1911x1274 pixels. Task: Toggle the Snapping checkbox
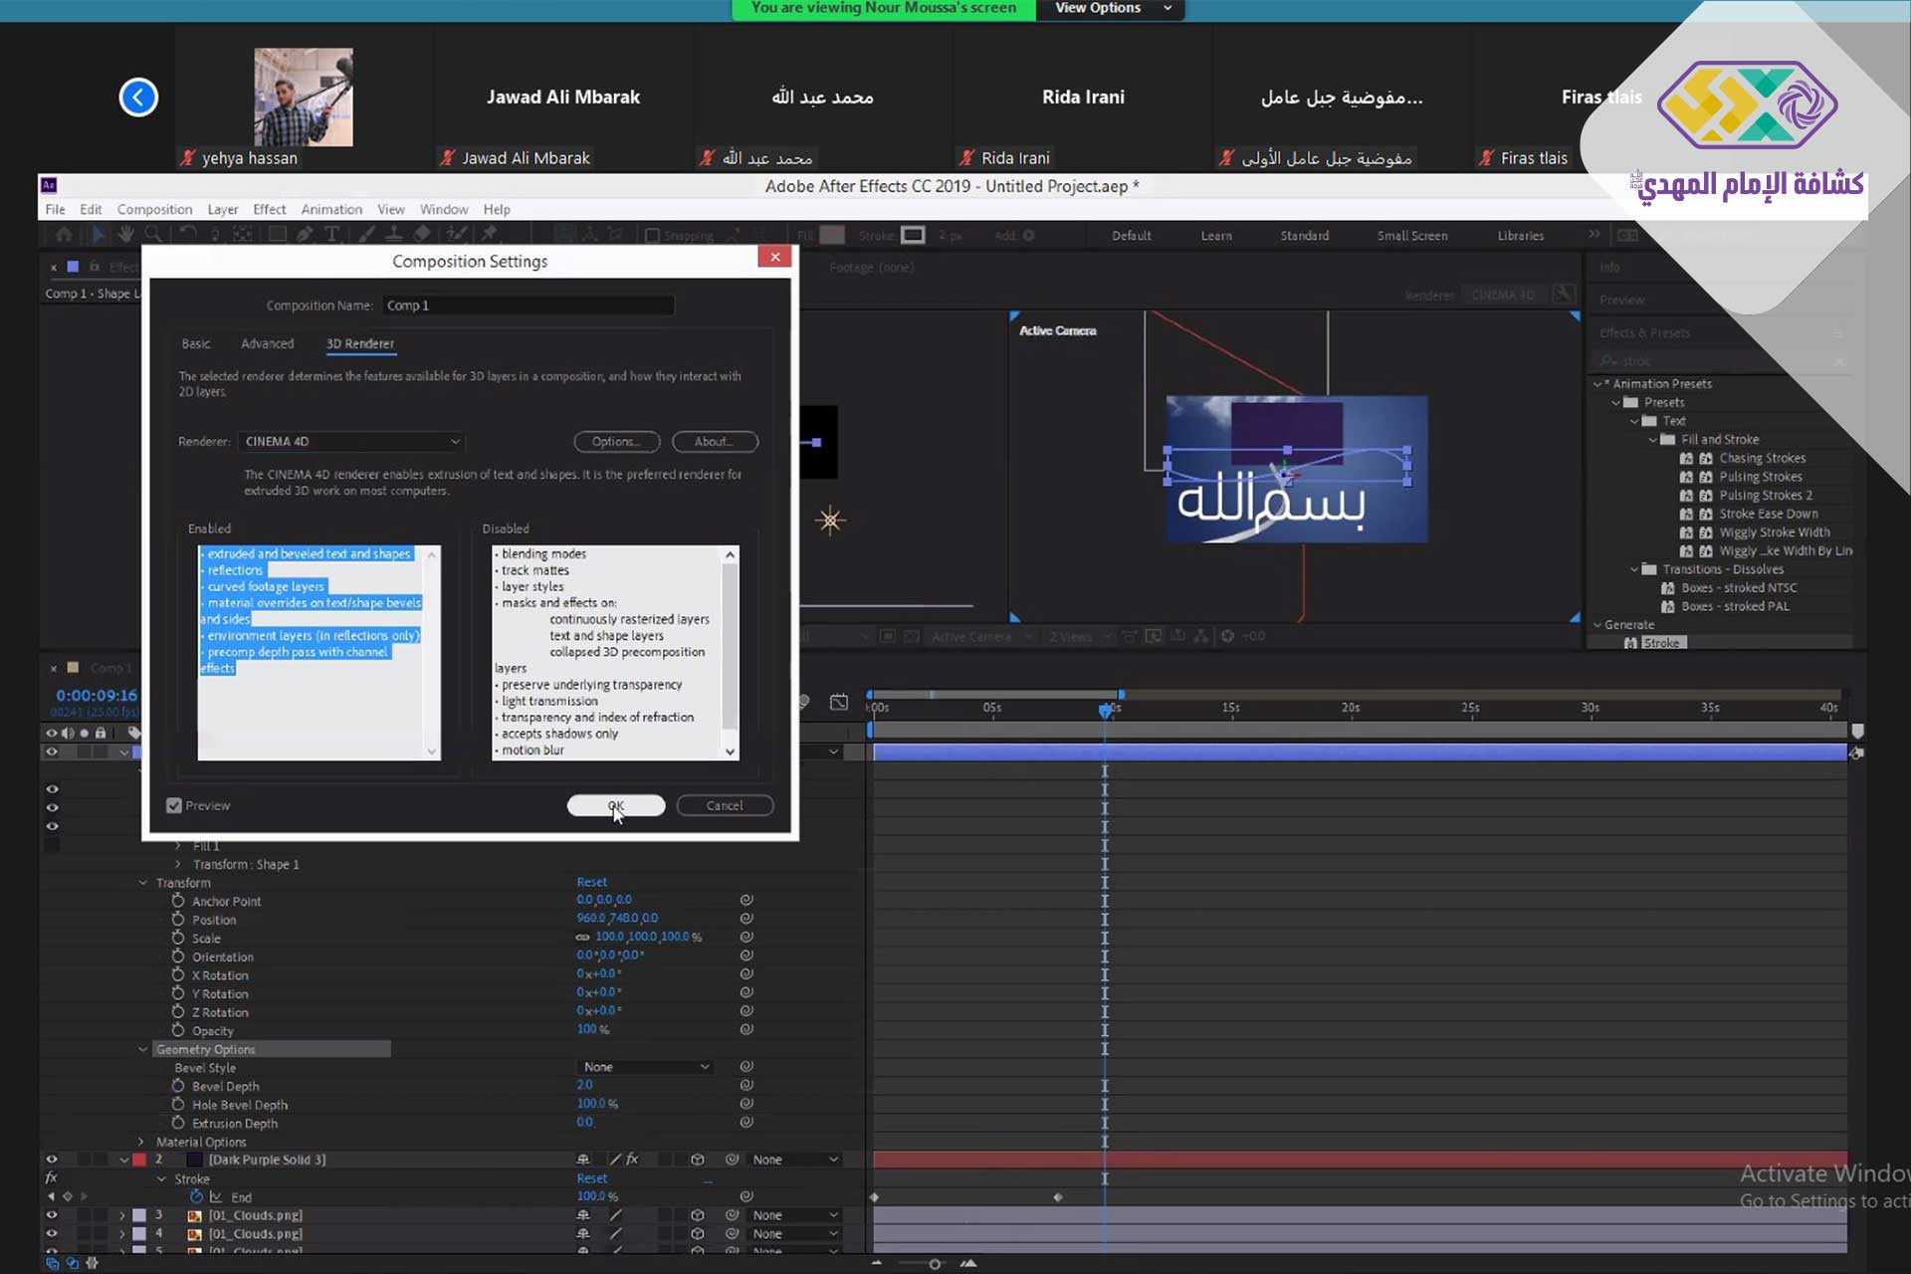(x=653, y=236)
